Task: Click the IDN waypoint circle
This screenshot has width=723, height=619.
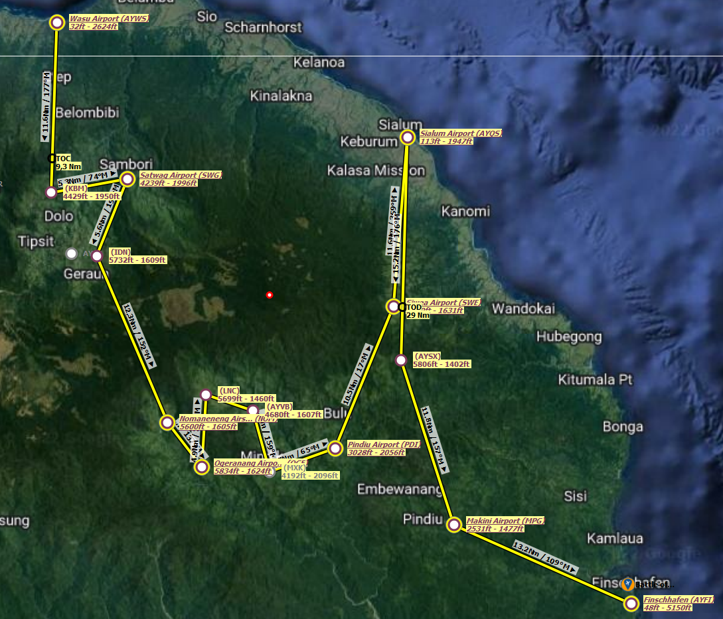Action: [97, 255]
